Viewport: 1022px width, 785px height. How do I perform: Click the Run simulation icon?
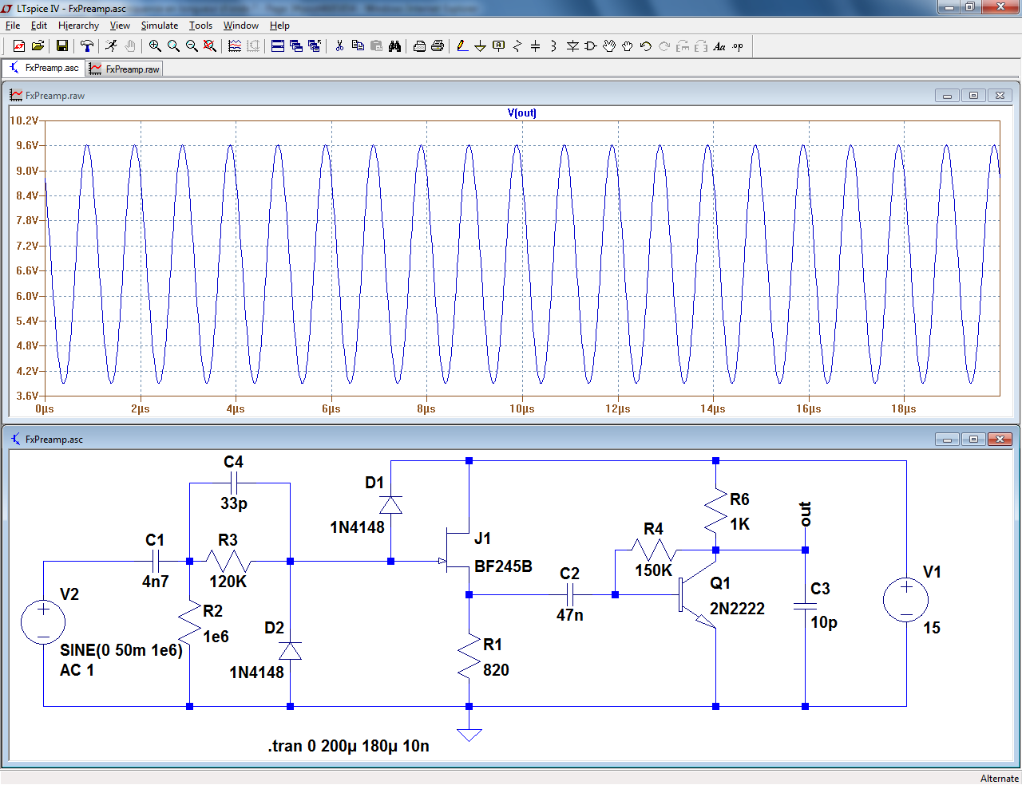pyautogui.click(x=111, y=46)
